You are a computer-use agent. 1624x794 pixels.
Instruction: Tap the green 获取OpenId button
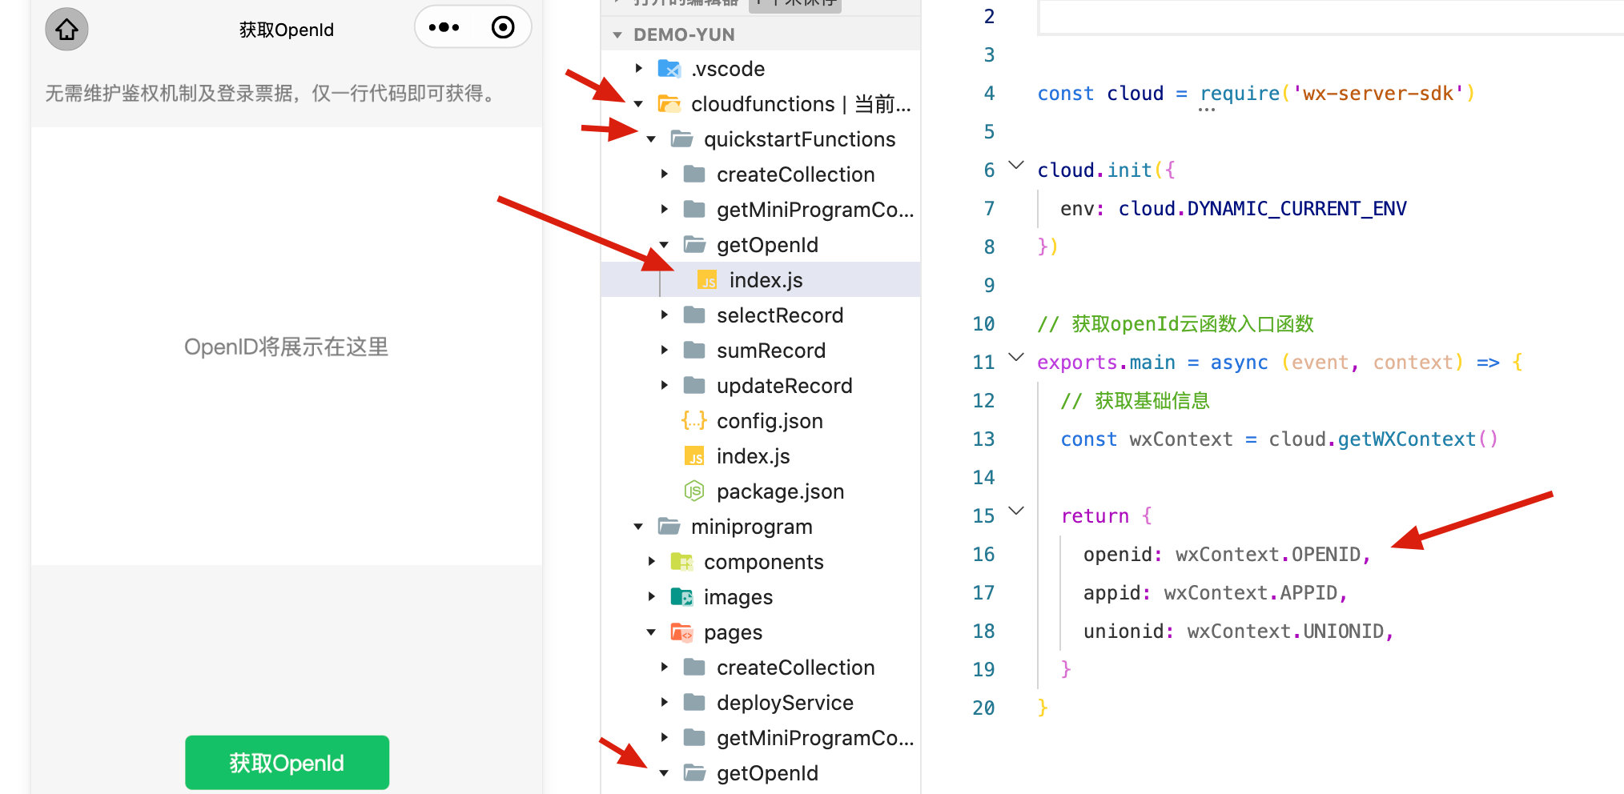click(287, 763)
